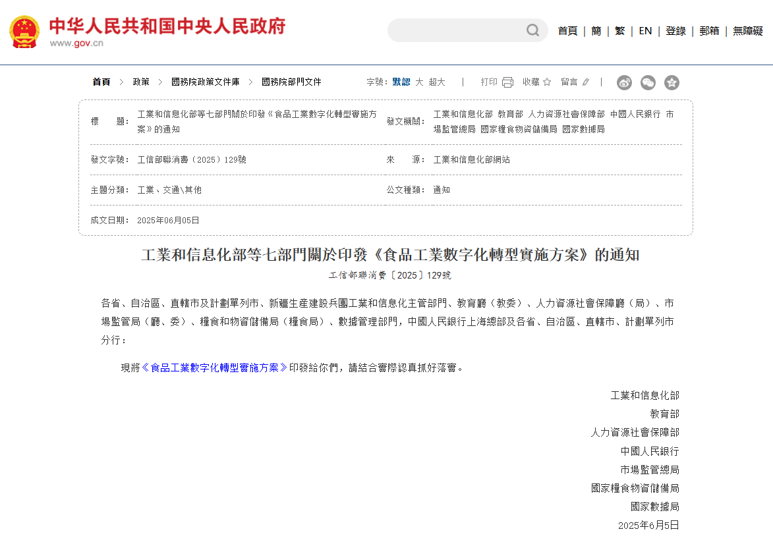Image resolution: width=773 pixels, height=548 pixels.
Task: Share via the Qzone star icon
Action: coord(672,82)
